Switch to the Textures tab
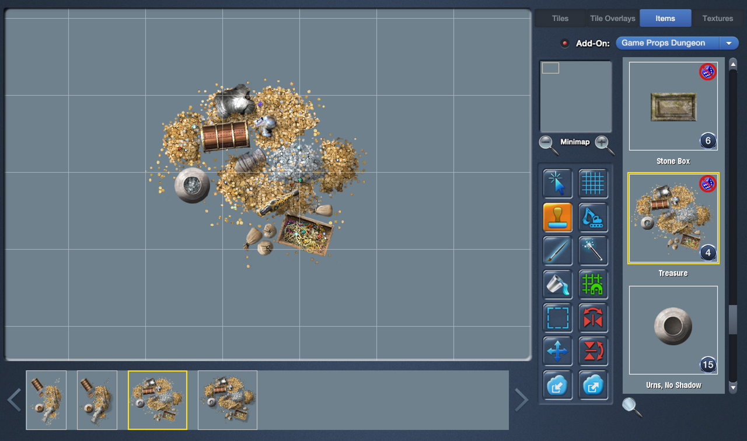The image size is (747, 441). 718,18
